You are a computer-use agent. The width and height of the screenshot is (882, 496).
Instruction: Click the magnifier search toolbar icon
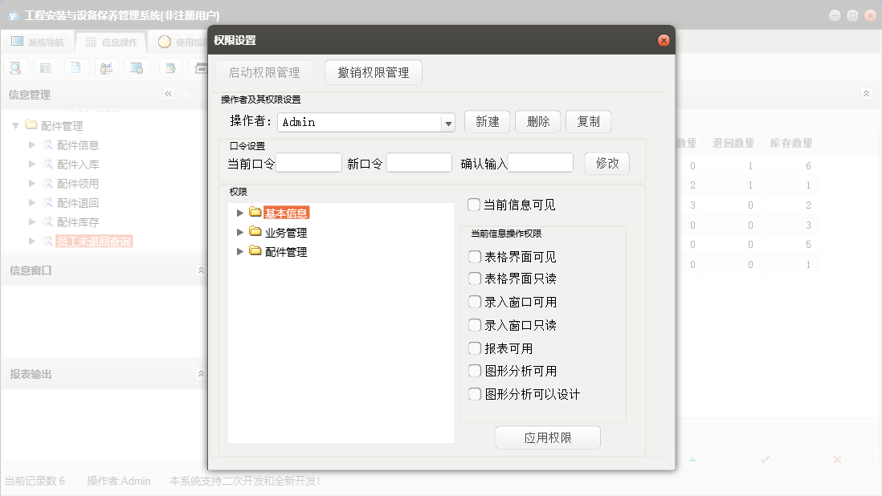(15, 67)
